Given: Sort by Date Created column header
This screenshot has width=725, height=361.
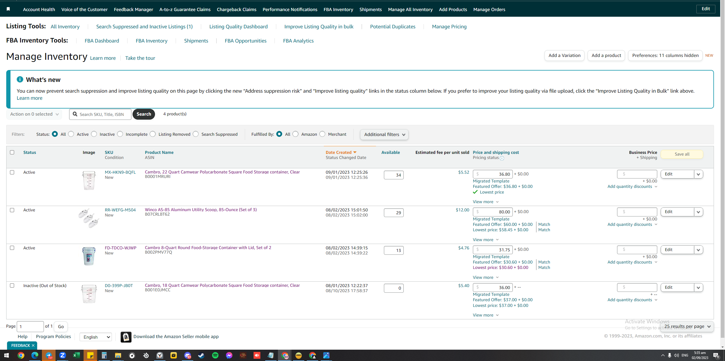Looking at the screenshot, I should [341, 152].
